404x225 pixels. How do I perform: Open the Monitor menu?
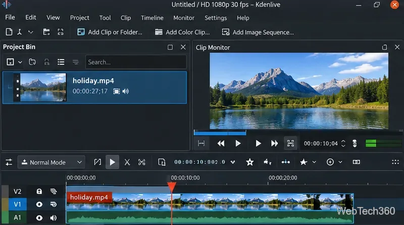point(184,18)
